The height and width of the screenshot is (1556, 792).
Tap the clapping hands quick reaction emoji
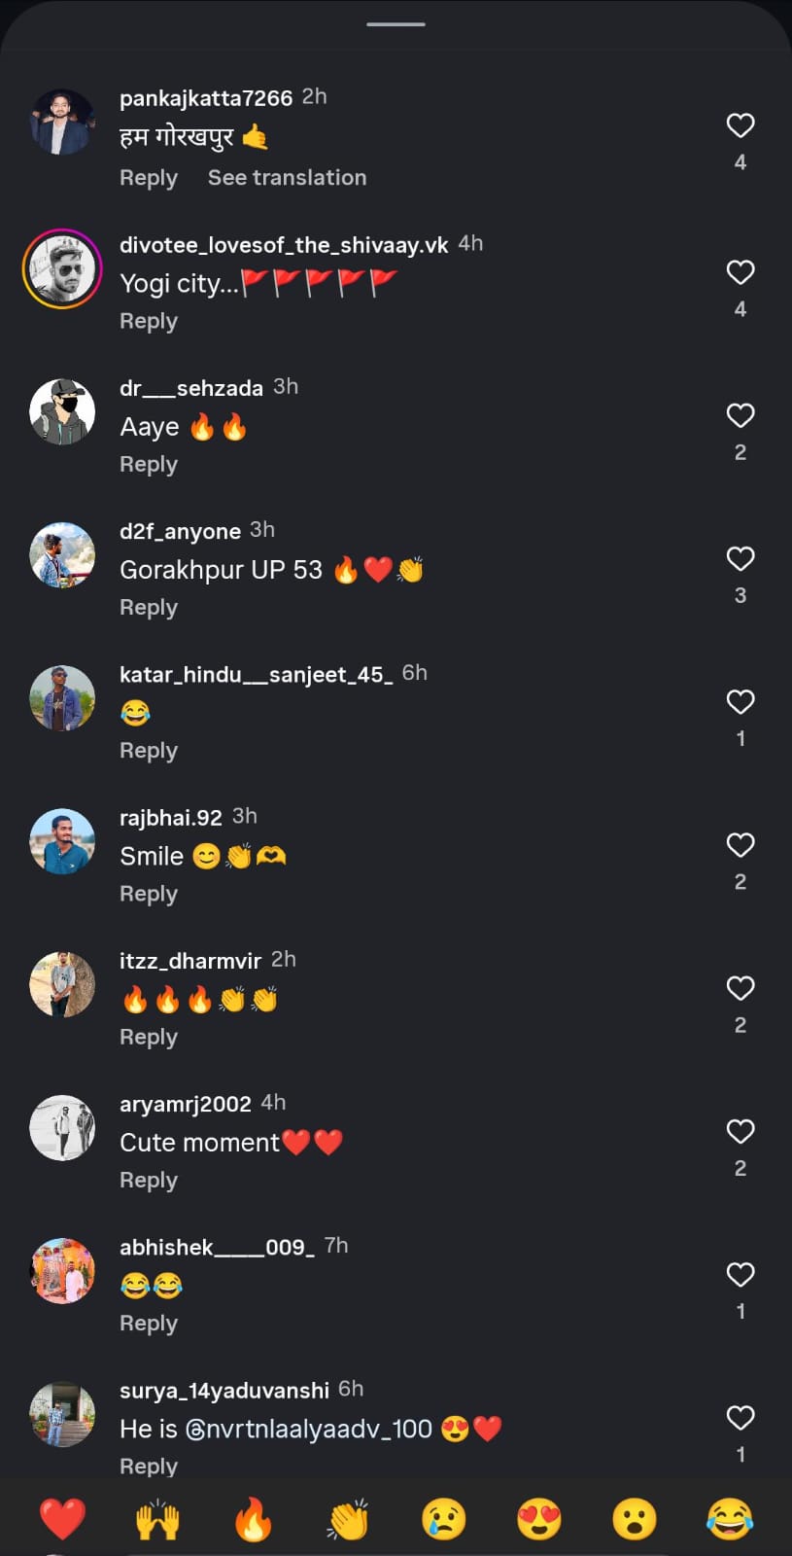pos(348,1519)
